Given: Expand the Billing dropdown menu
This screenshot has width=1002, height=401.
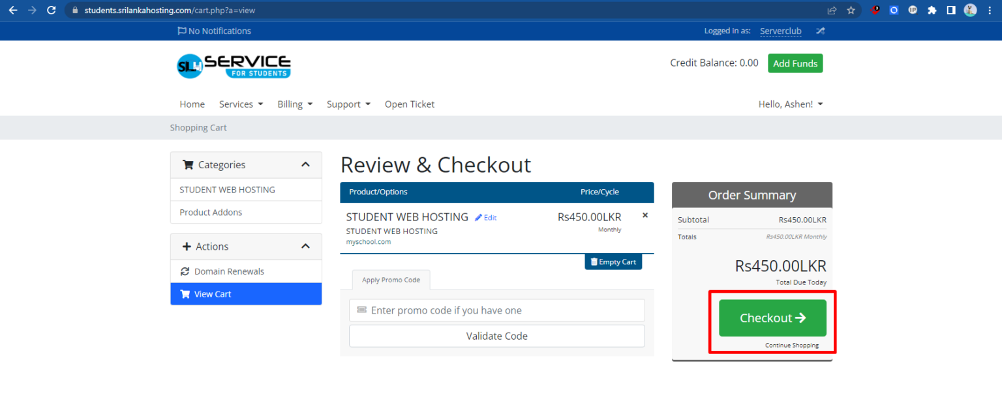Looking at the screenshot, I should 295,104.
